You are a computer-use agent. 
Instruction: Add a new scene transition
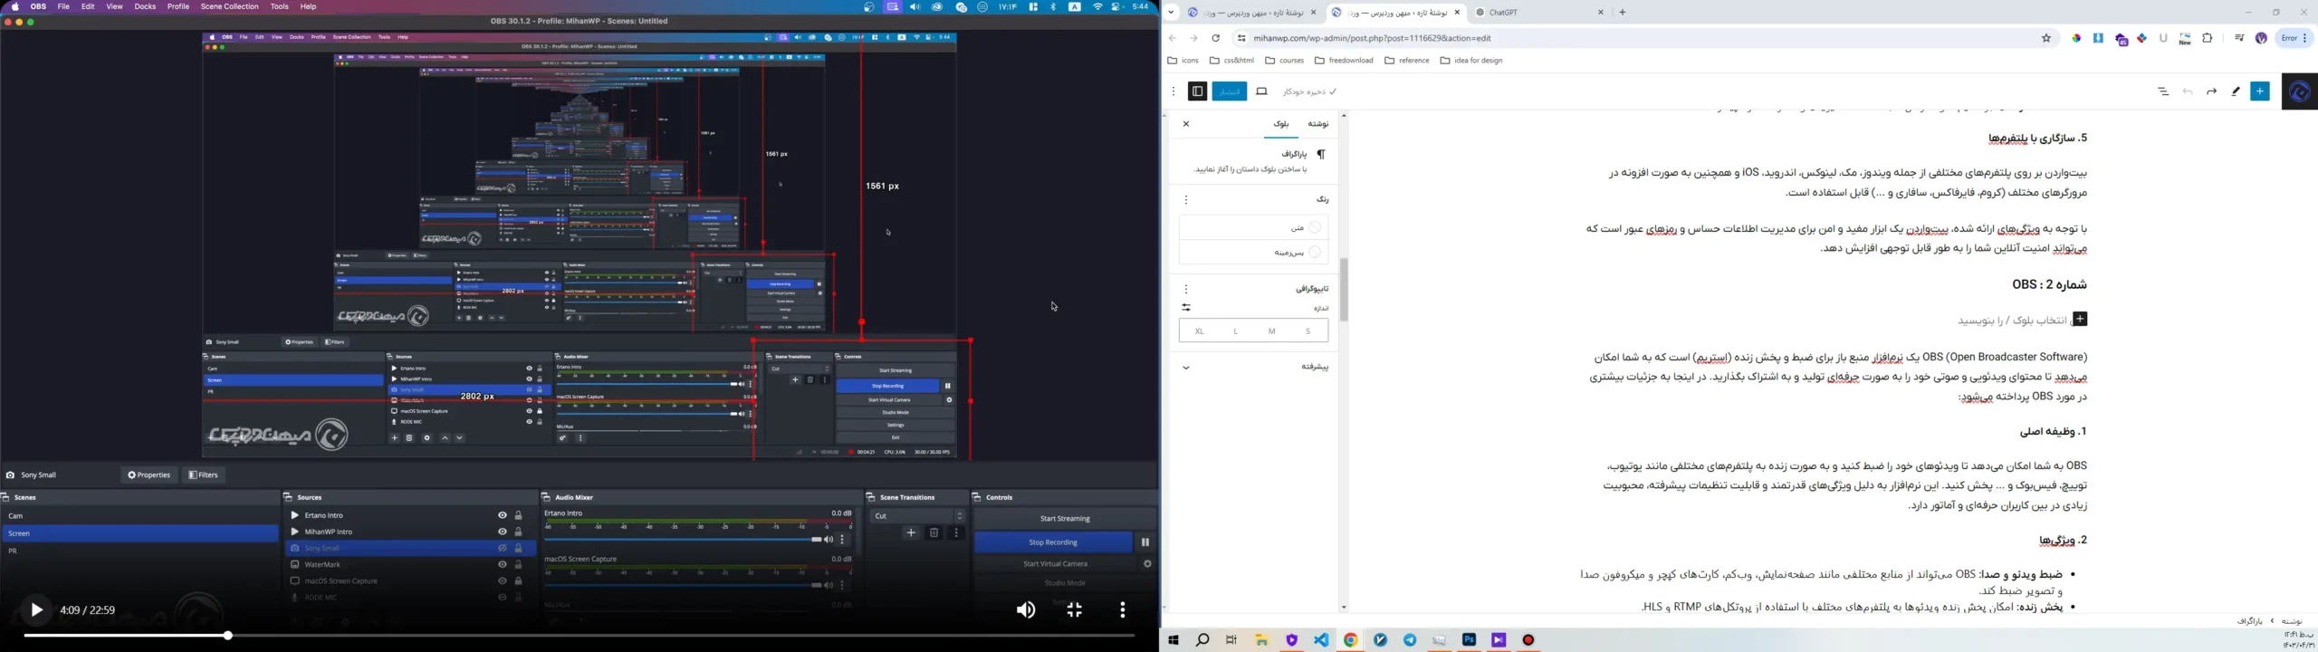[x=912, y=533]
